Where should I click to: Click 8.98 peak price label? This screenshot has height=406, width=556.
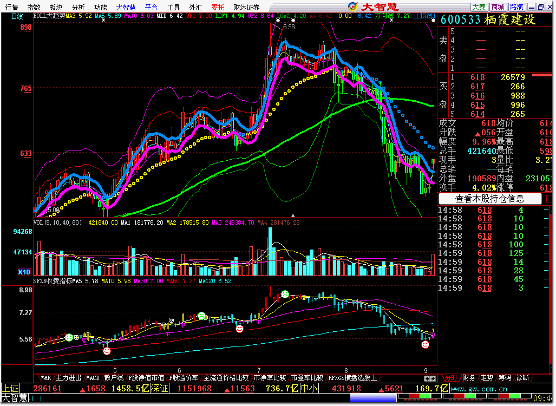[x=289, y=27]
